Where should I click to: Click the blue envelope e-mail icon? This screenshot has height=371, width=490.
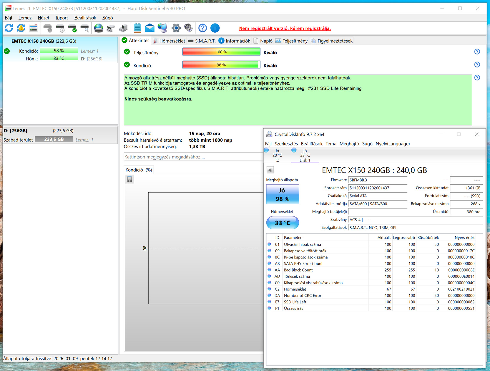(x=150, y=28)
